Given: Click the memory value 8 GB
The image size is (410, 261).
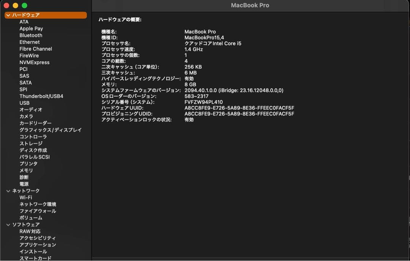Looking at the screenshot, I should coord(190,85).
